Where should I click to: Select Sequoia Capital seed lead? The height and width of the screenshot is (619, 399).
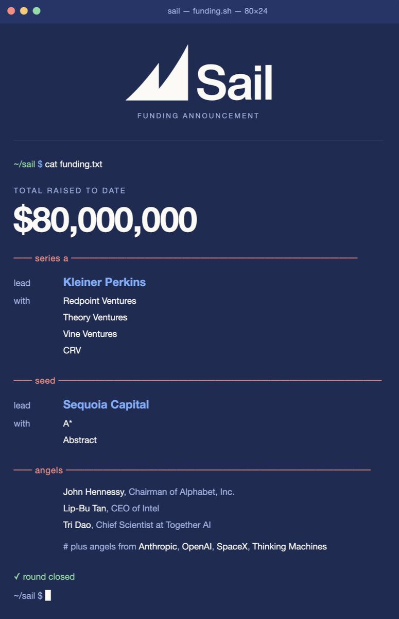(106, 404)
